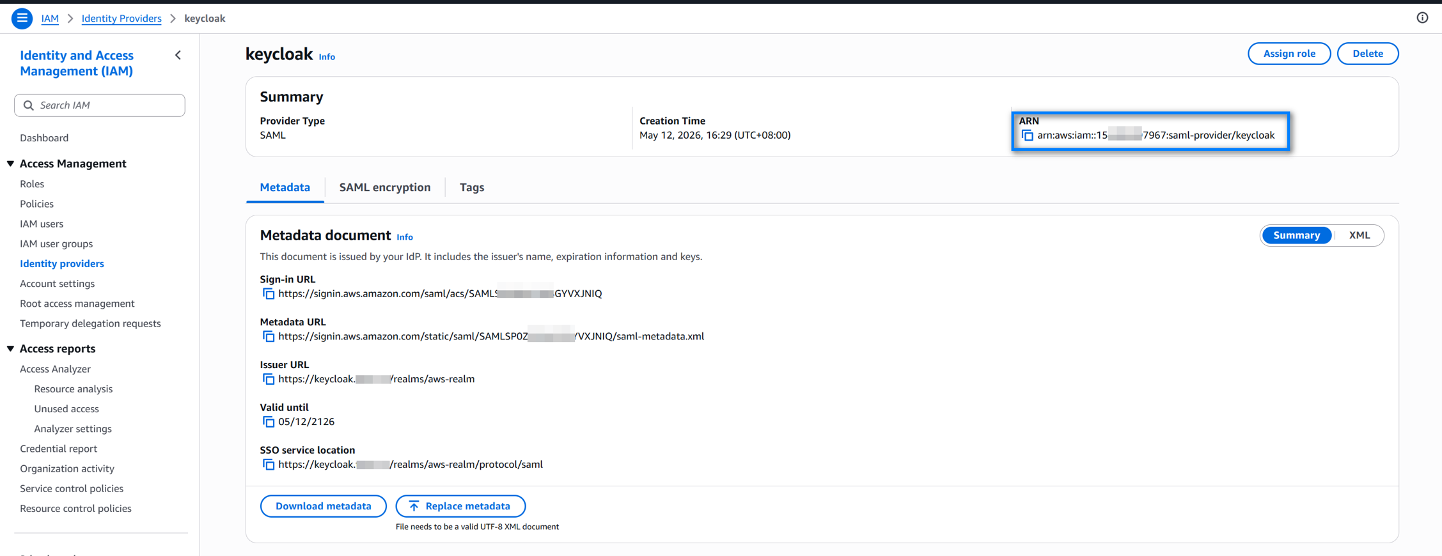Copy the Issuer URL
This screenshot has height=556, width=1442.
(269, 380)
